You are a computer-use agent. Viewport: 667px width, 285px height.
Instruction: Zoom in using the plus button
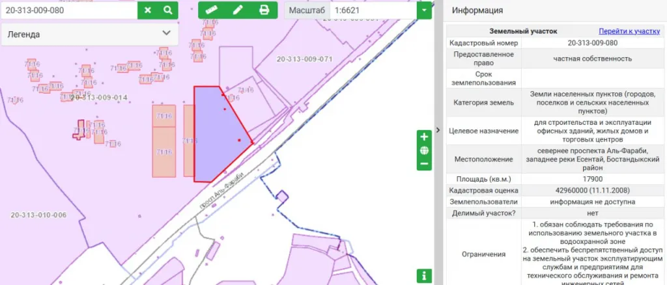tap(424, 137)
